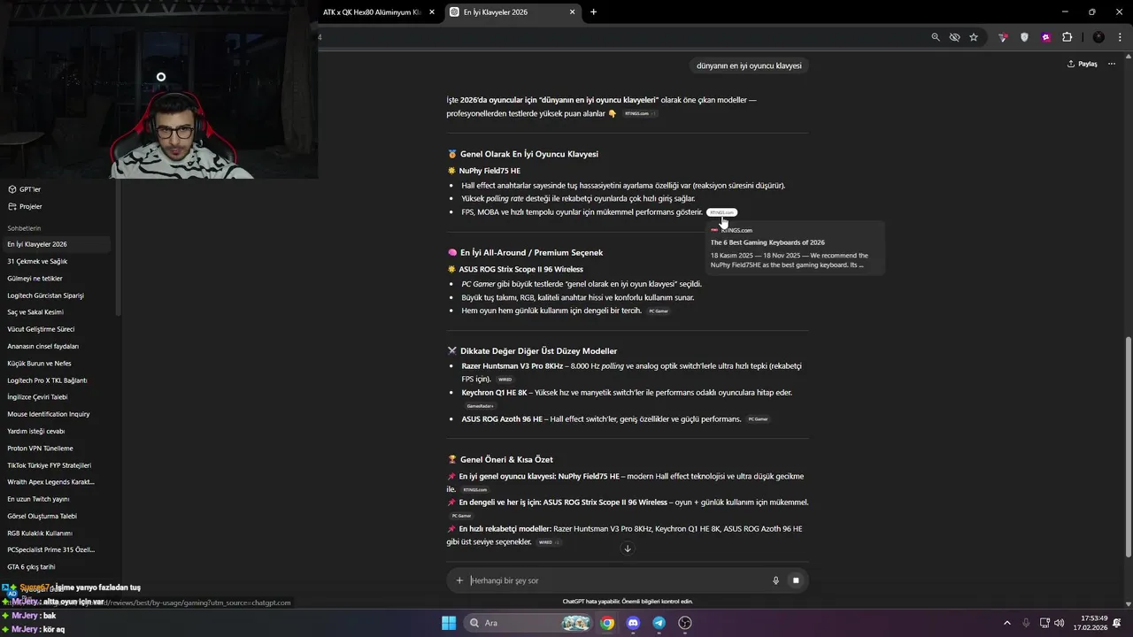Show hidden tray icons chevron
1133x637 pixels.
1006,623
